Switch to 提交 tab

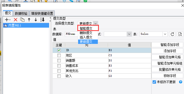[8, 13]
